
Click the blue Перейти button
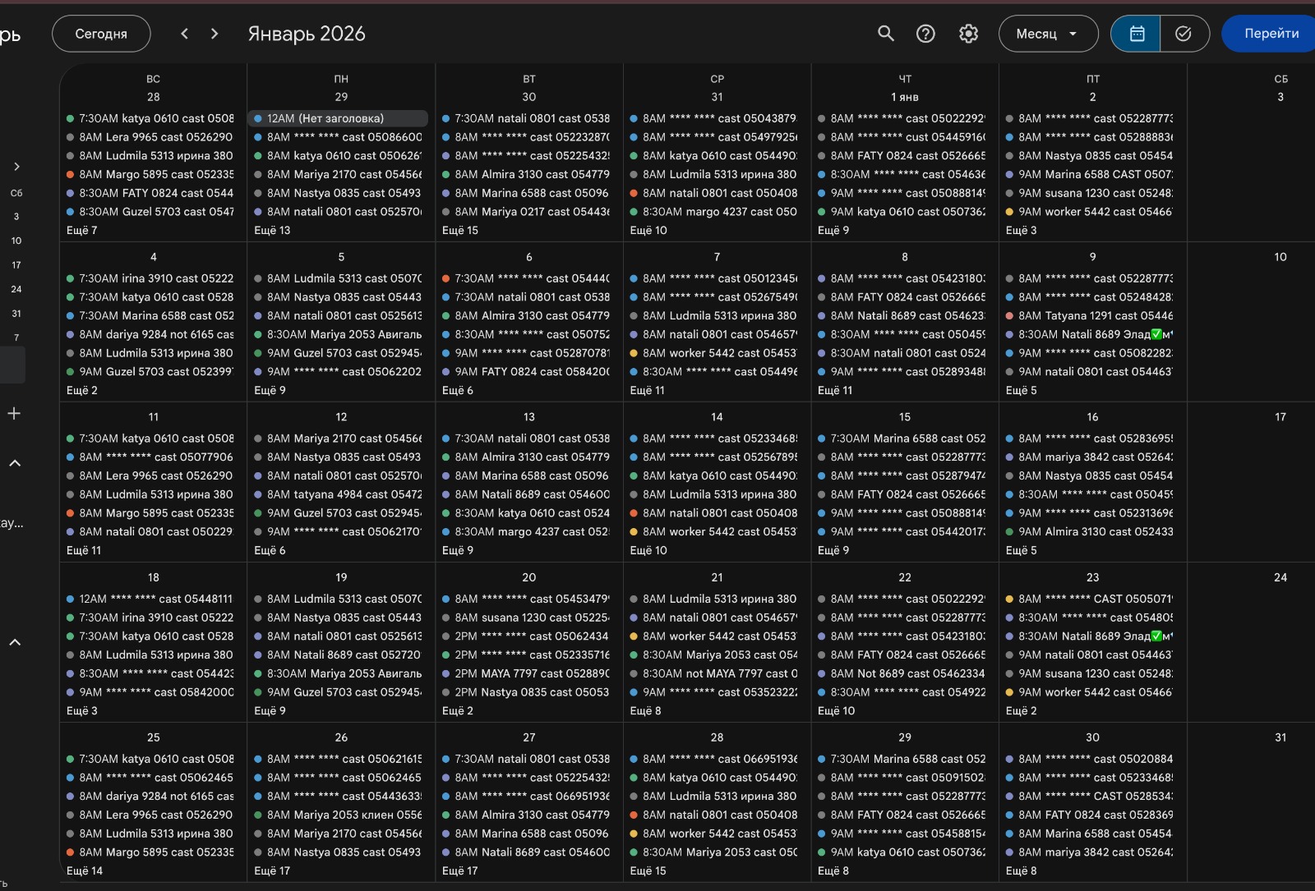tap(1268, 34)
